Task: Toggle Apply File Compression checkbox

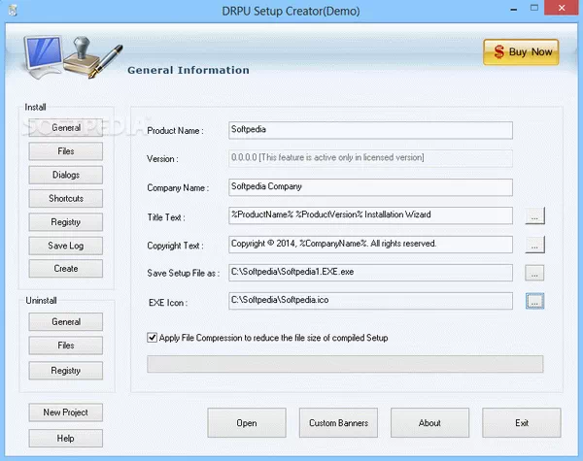Action: tap(153, 338)
